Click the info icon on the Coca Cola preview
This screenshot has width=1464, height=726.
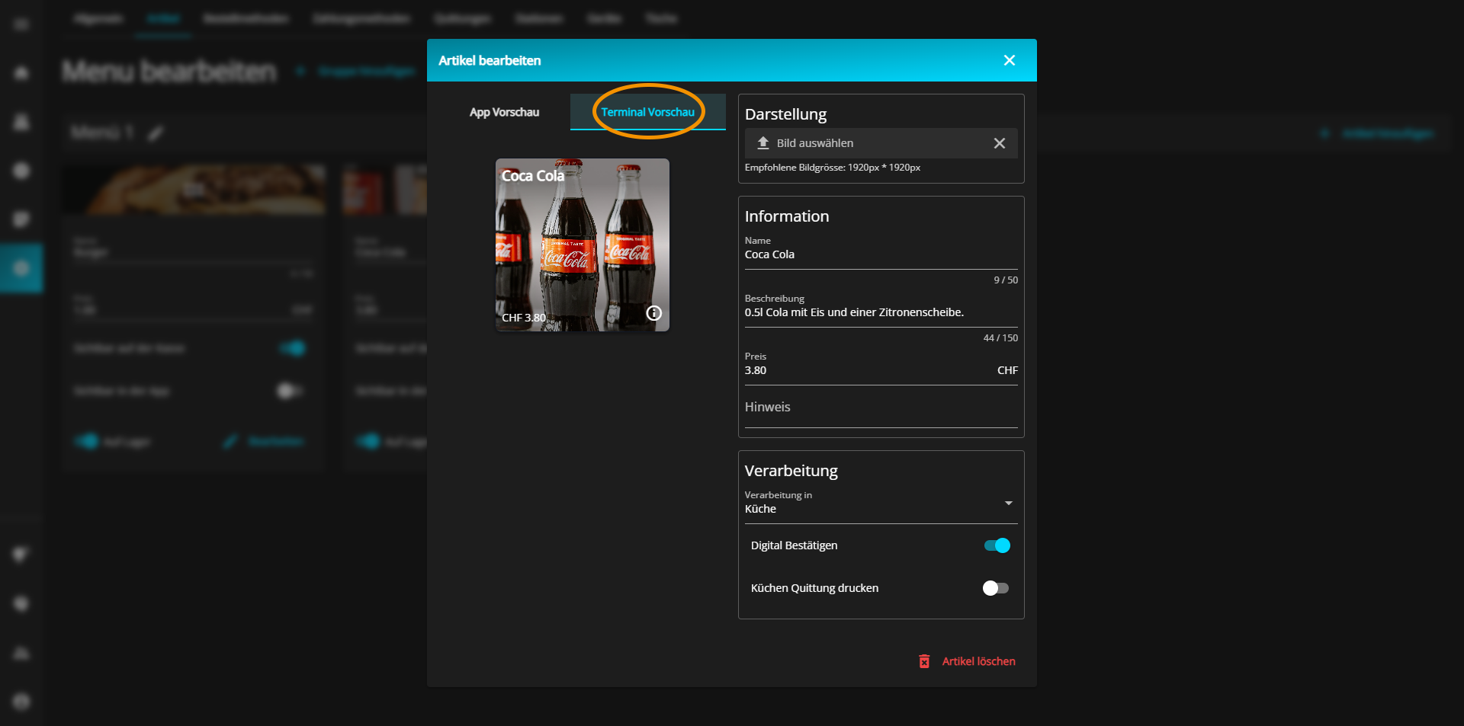tap(654, 313)
